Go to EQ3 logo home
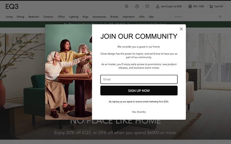 12,7
